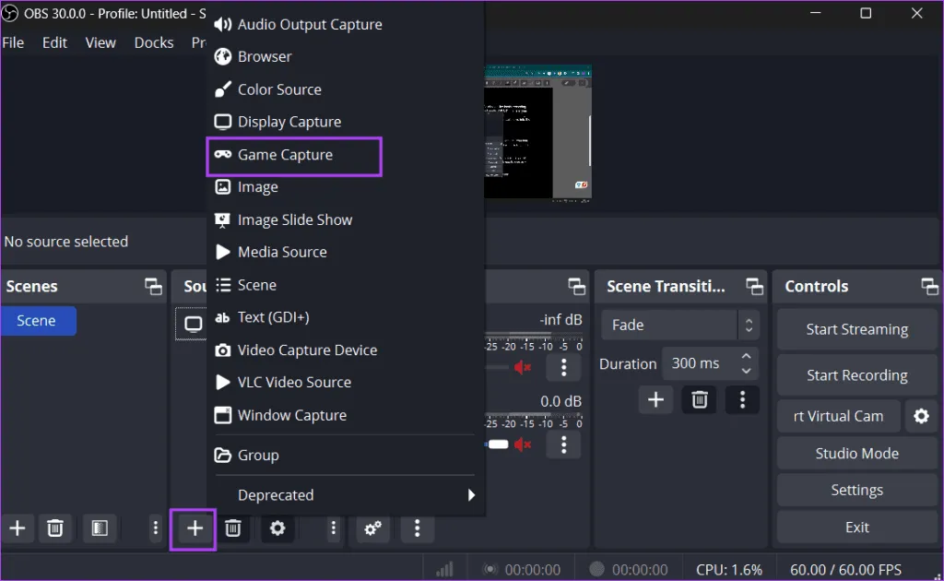Add a scene transition with plus

pos(655,399)
